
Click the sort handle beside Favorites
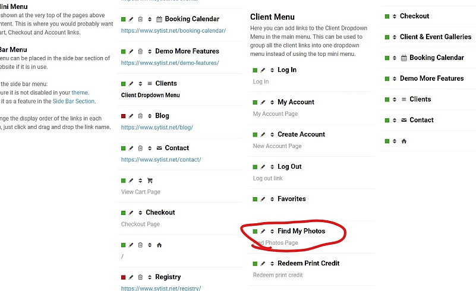click(x=272, y=199)
